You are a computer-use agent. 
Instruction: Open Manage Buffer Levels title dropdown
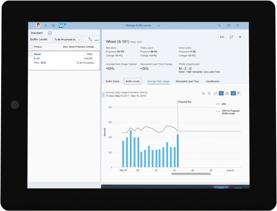(x=159, y=26)
